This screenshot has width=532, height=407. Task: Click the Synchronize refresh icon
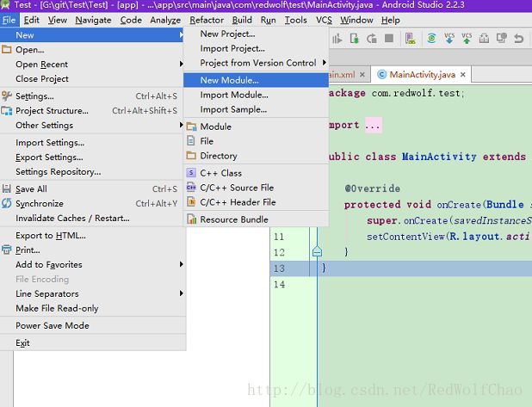6,203
